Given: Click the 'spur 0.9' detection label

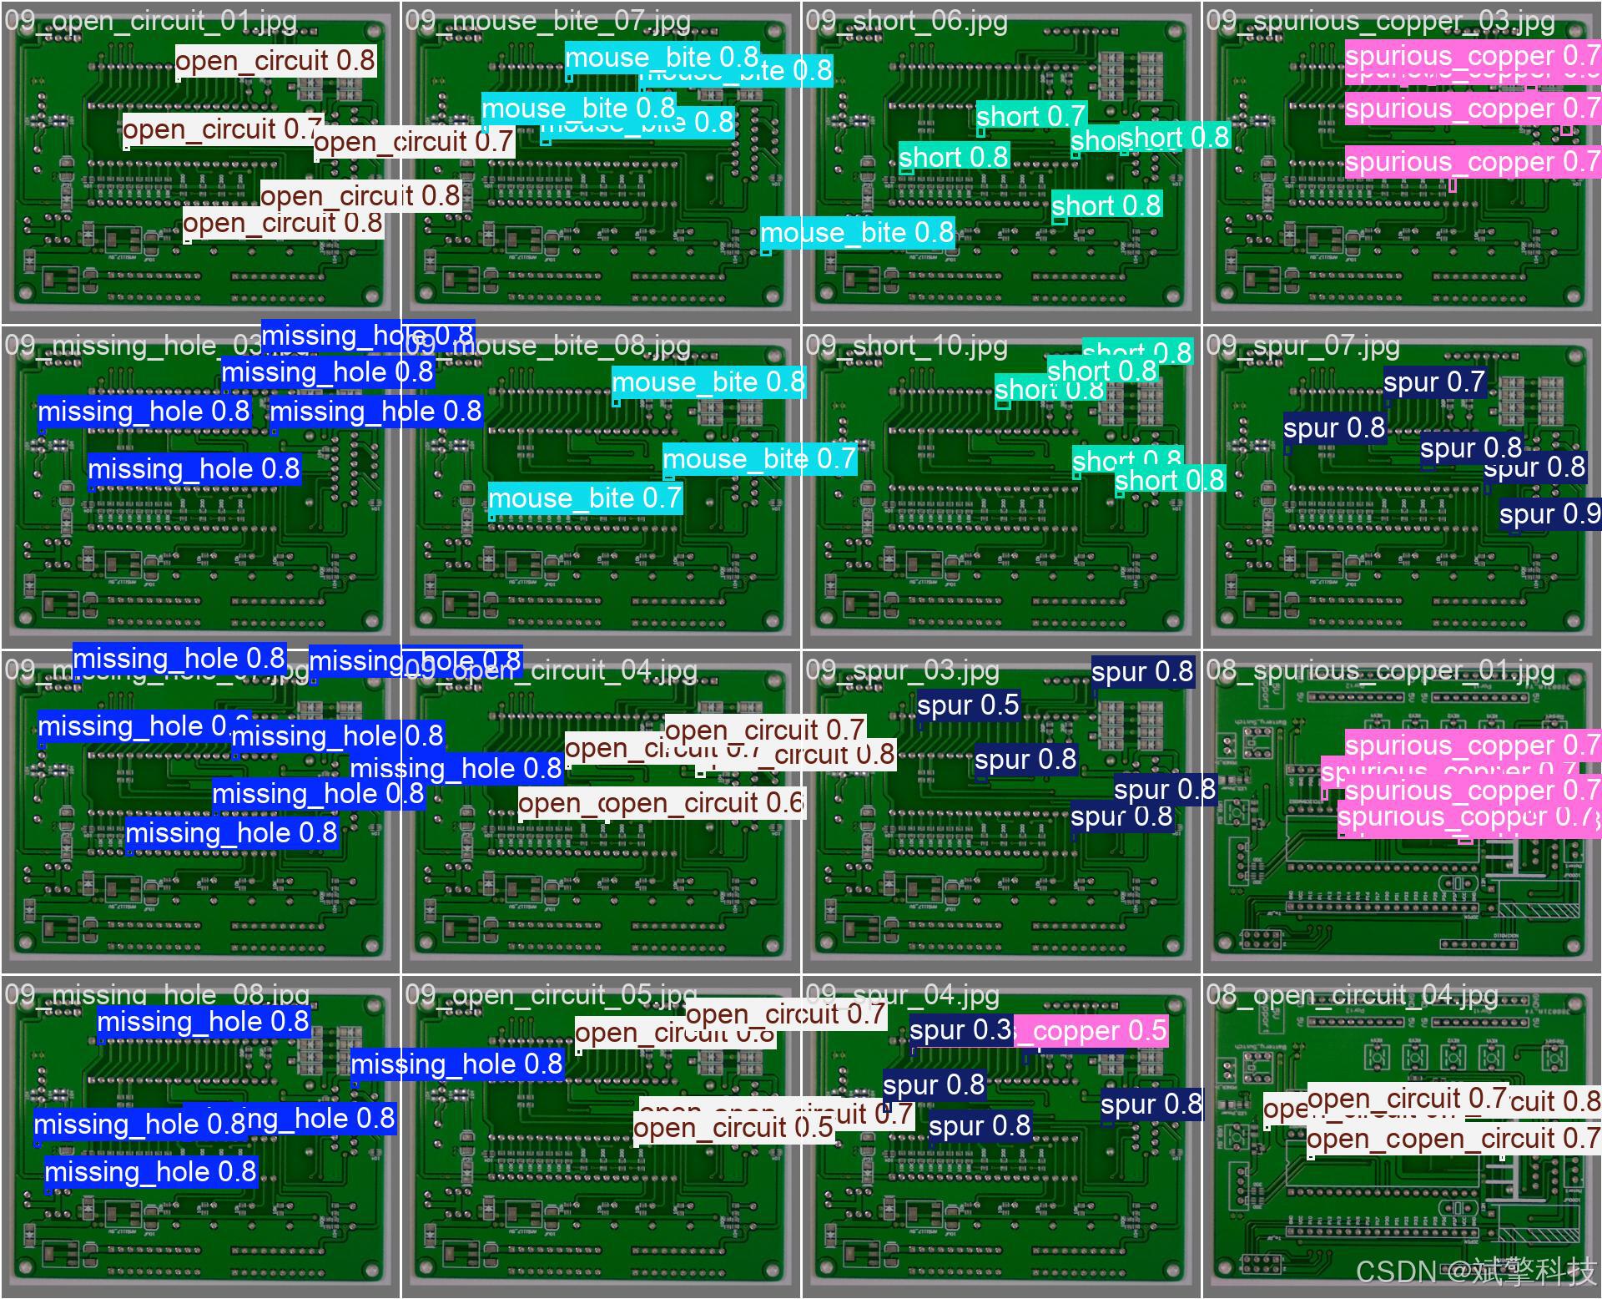Looking at the screenshot, I should click(1549, 514).
